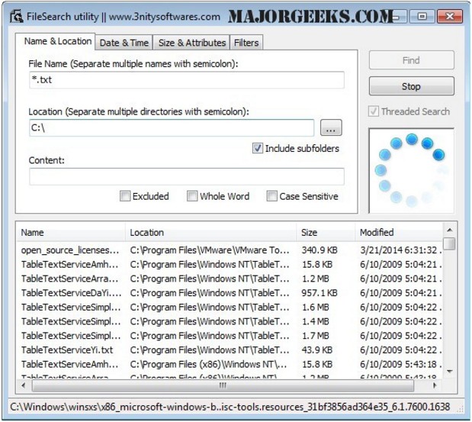Image resolution: width=472 pixels, height=422 pixels.
Task: Click the horizontal scrollbar left arrow
Action: pos(24,385)
